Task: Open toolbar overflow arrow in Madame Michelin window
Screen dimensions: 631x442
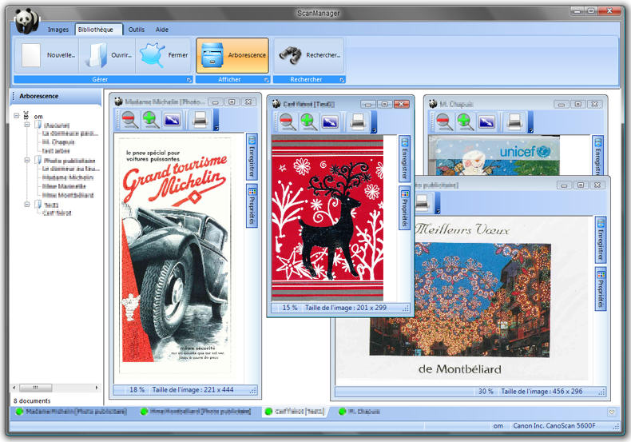Action: pos(216,126)
